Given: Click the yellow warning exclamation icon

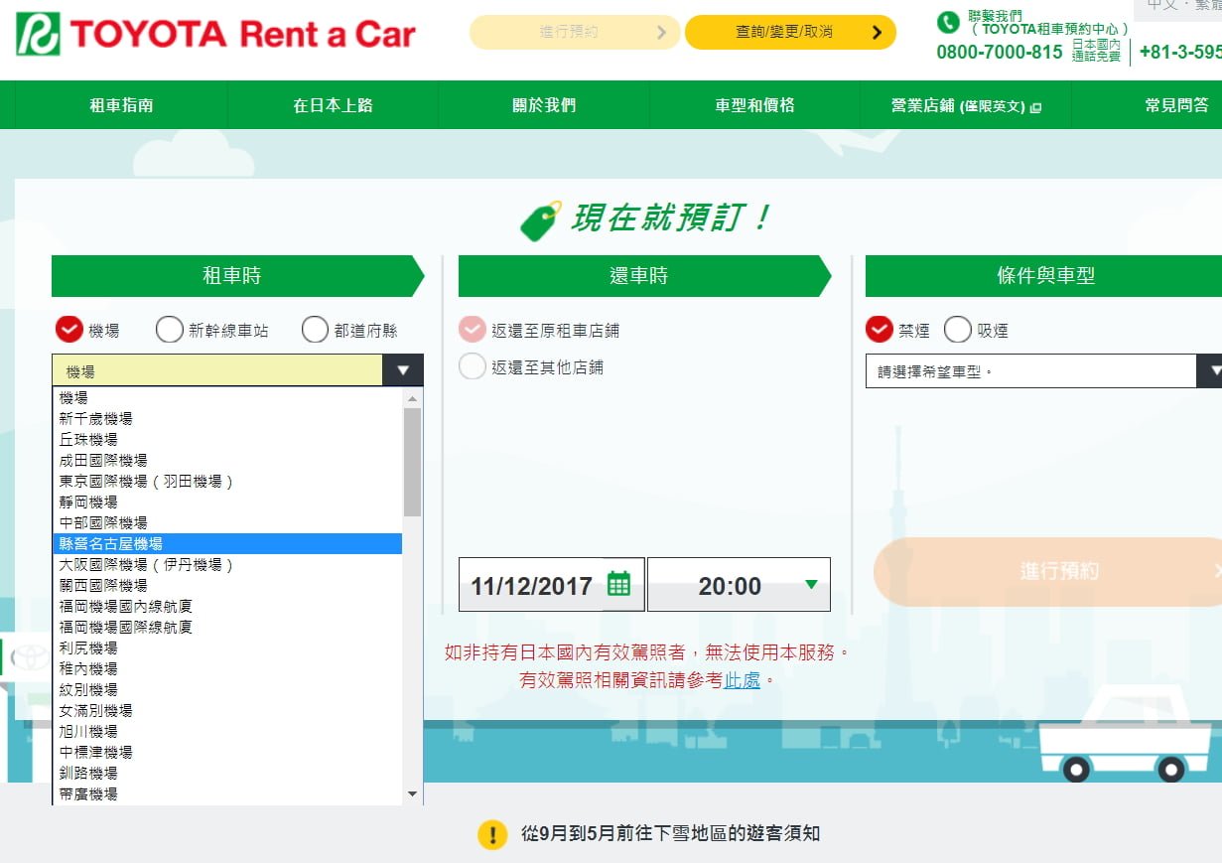Looking at the screenshot, I should tap(492, 833).
